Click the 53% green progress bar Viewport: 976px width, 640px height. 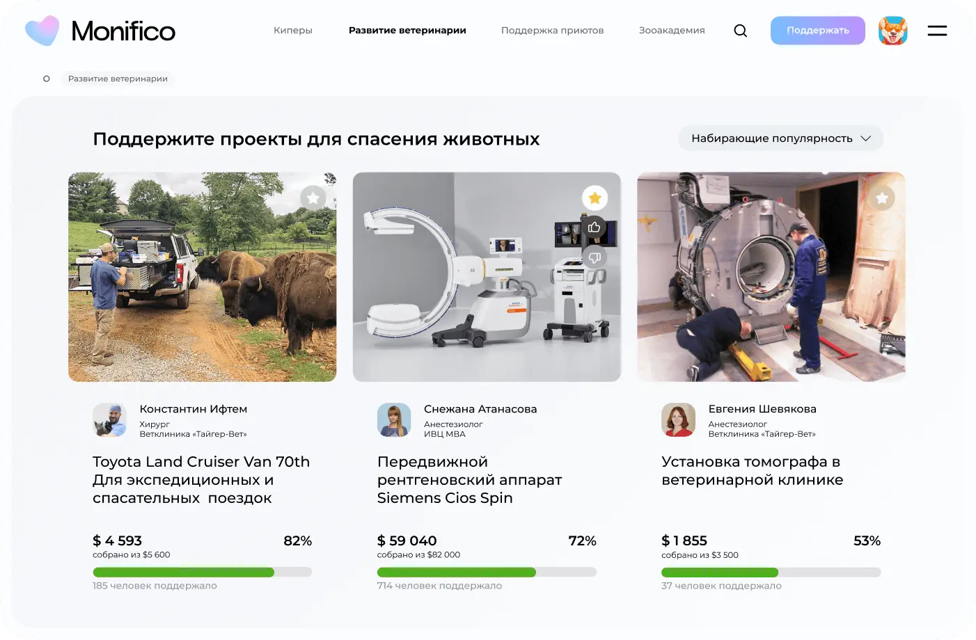point(720,573)
